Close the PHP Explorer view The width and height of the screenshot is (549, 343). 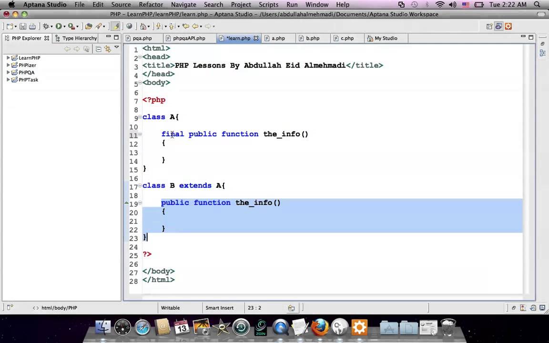[x=47, y=38]
